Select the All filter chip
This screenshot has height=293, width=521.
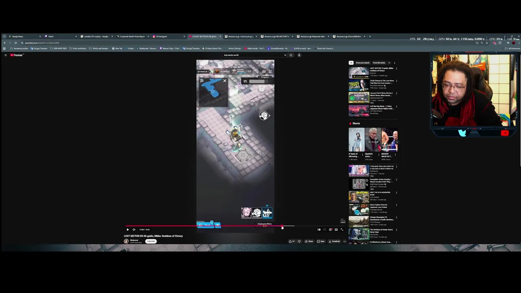tap(351, 63)
